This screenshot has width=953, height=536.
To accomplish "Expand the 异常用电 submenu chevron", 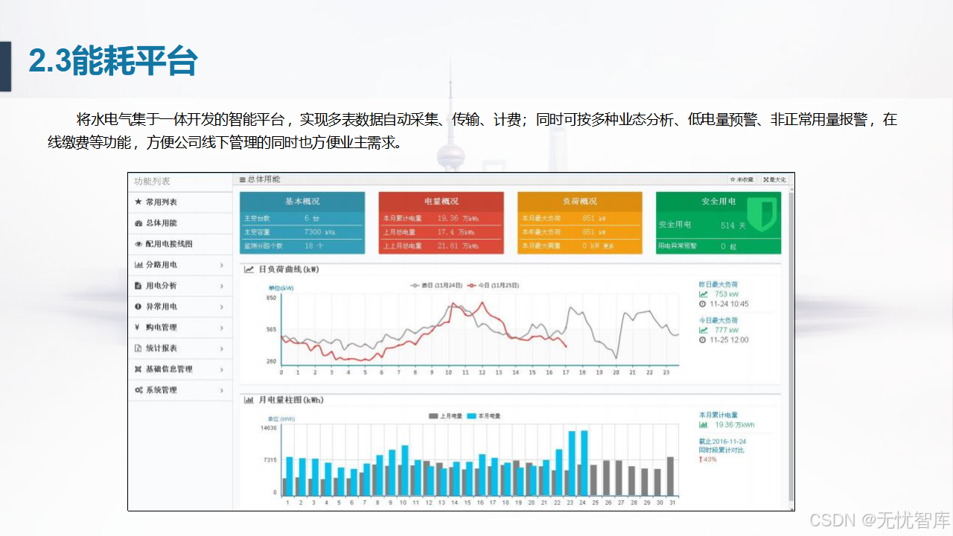I will click(222, 307).
